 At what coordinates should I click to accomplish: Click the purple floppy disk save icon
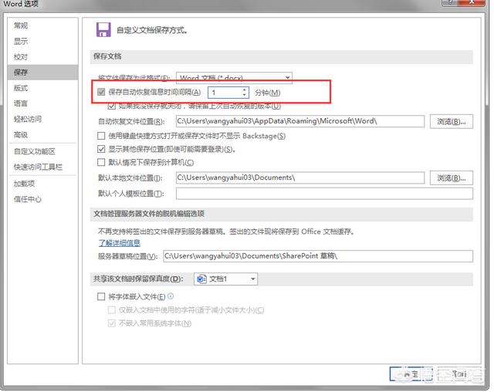tap(103, 30)
